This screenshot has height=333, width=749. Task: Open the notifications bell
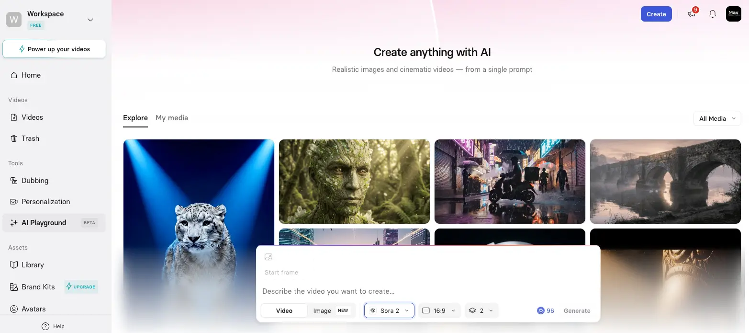[x=713, y=14]
